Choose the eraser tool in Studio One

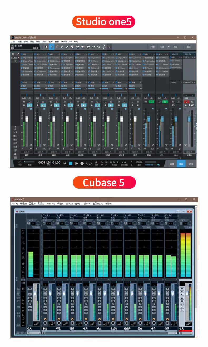(62, 47)
